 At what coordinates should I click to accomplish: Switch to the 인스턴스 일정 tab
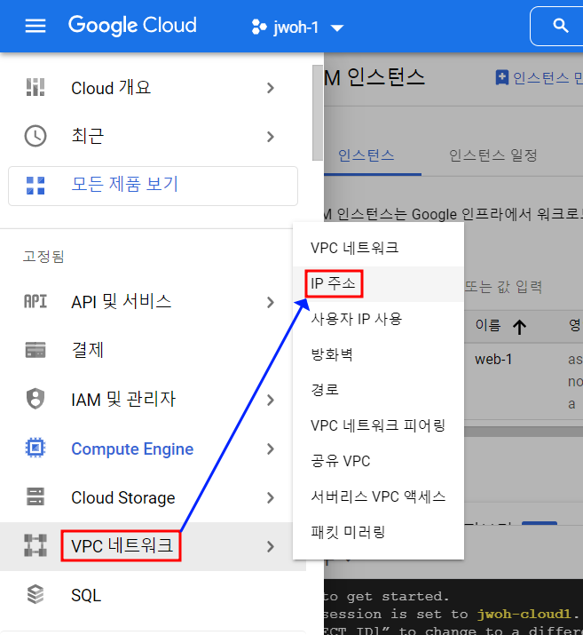(493, 155)
